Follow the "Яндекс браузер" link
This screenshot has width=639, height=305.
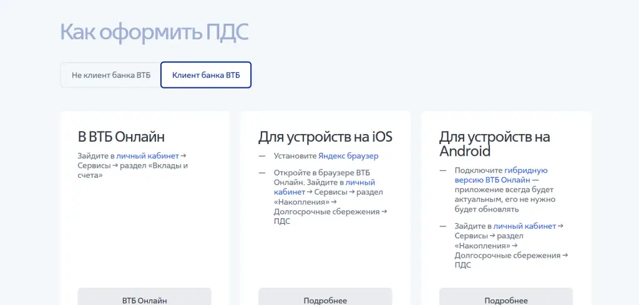pos(348,156)
